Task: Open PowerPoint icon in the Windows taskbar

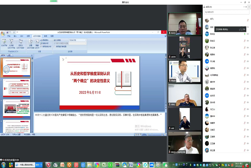Action: (62, 165)
